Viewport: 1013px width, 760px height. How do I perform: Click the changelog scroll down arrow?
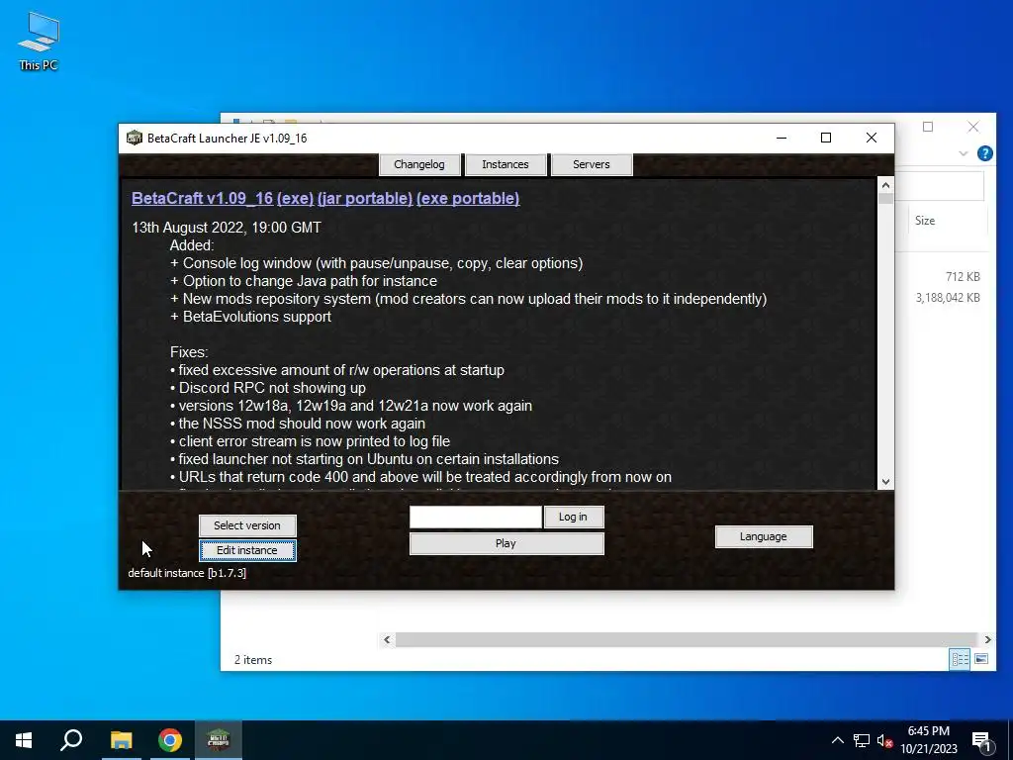tap(885, 482)
